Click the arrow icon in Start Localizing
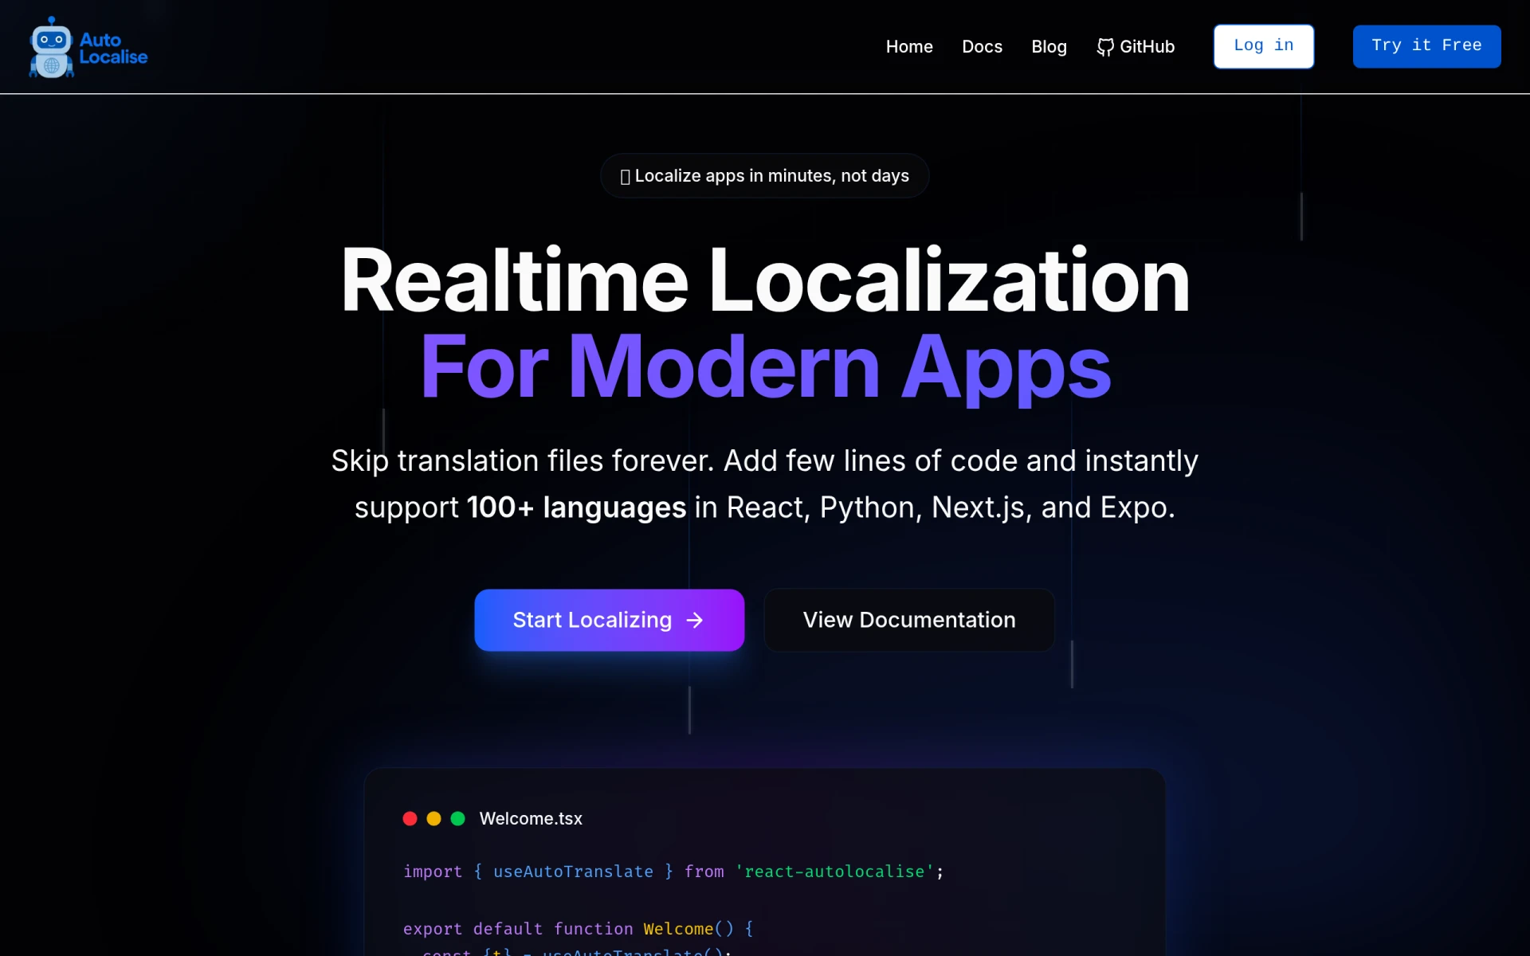Screen dimensions: 1530x956 pyautogui.click(x=695, y=620)
